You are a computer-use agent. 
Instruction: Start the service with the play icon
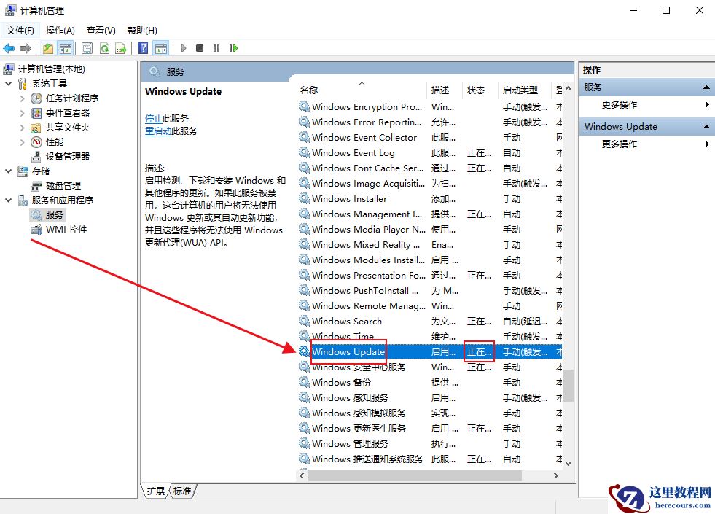[x=183, y=48]
